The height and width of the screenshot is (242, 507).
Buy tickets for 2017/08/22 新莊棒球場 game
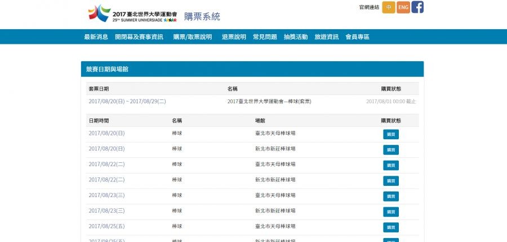[x=391, y=181]
